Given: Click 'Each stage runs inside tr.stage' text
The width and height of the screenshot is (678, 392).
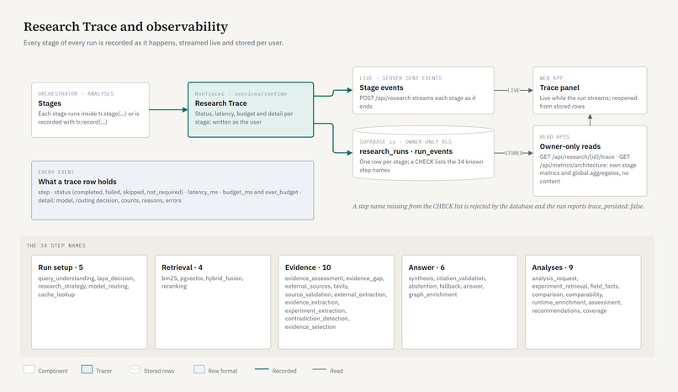Looking at the screenshot, I should (88, 118).
